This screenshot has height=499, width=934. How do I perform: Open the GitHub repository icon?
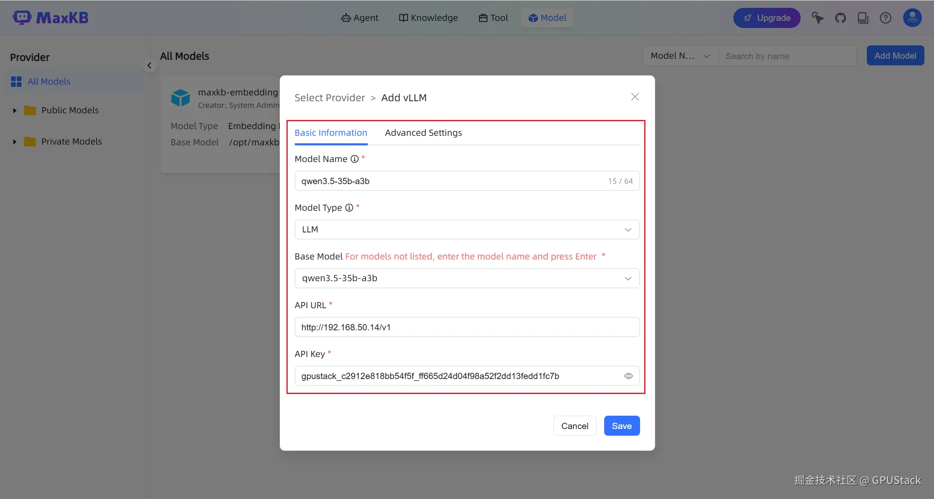tap(840, 18)
